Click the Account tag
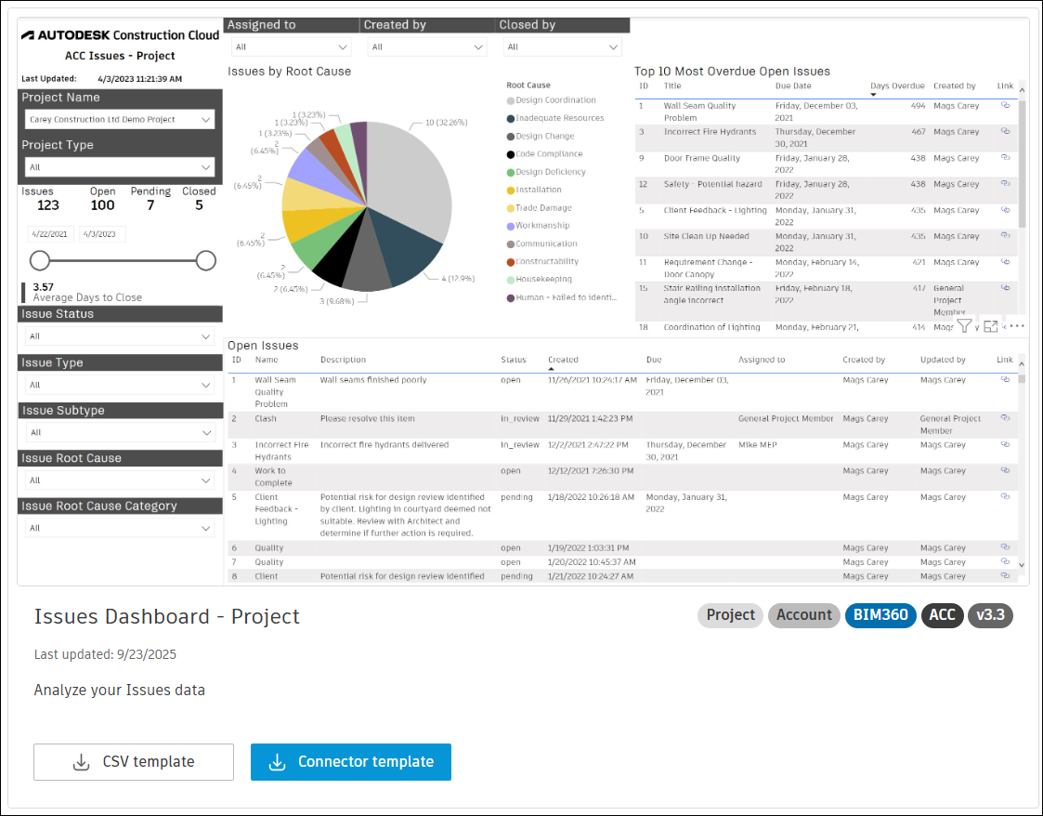This screenshot has width=1043, height=816. click(x=803, y=615)
